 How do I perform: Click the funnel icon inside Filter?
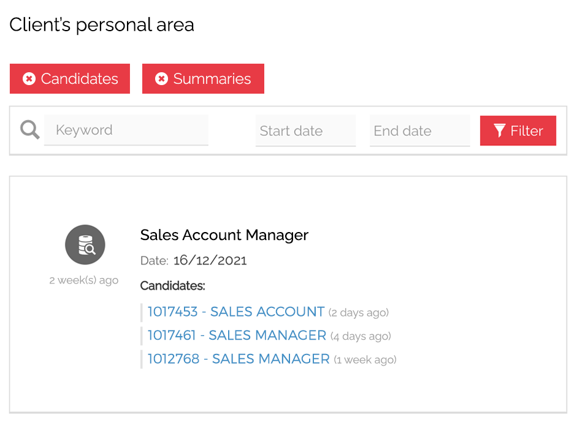click(x=500, y=131)
